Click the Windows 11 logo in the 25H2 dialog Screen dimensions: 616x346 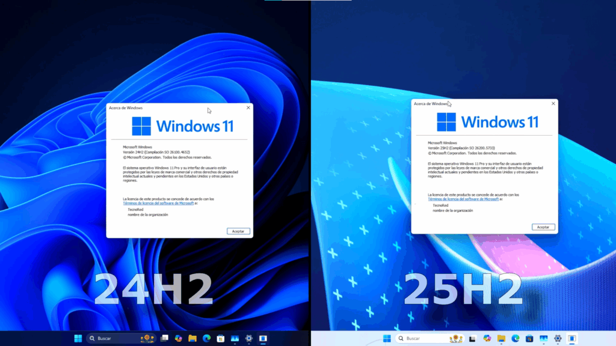(x=487, y=122)
